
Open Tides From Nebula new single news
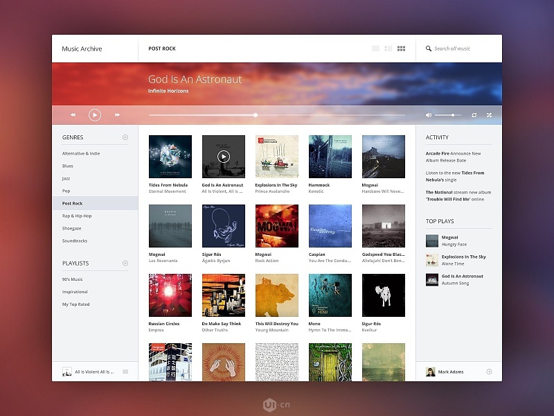click(x=455, y=177)
